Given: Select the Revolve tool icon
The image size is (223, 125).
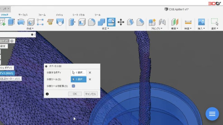Looking at the screenshot, I should [21, 22].
